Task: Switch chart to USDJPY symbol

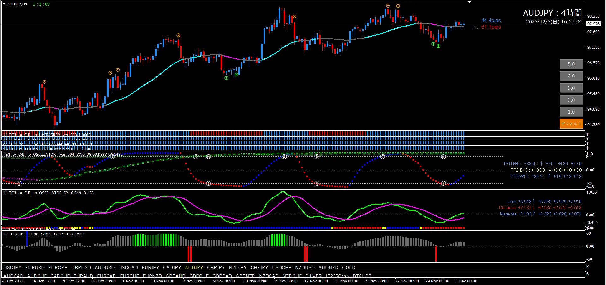Action: [12, 268]
